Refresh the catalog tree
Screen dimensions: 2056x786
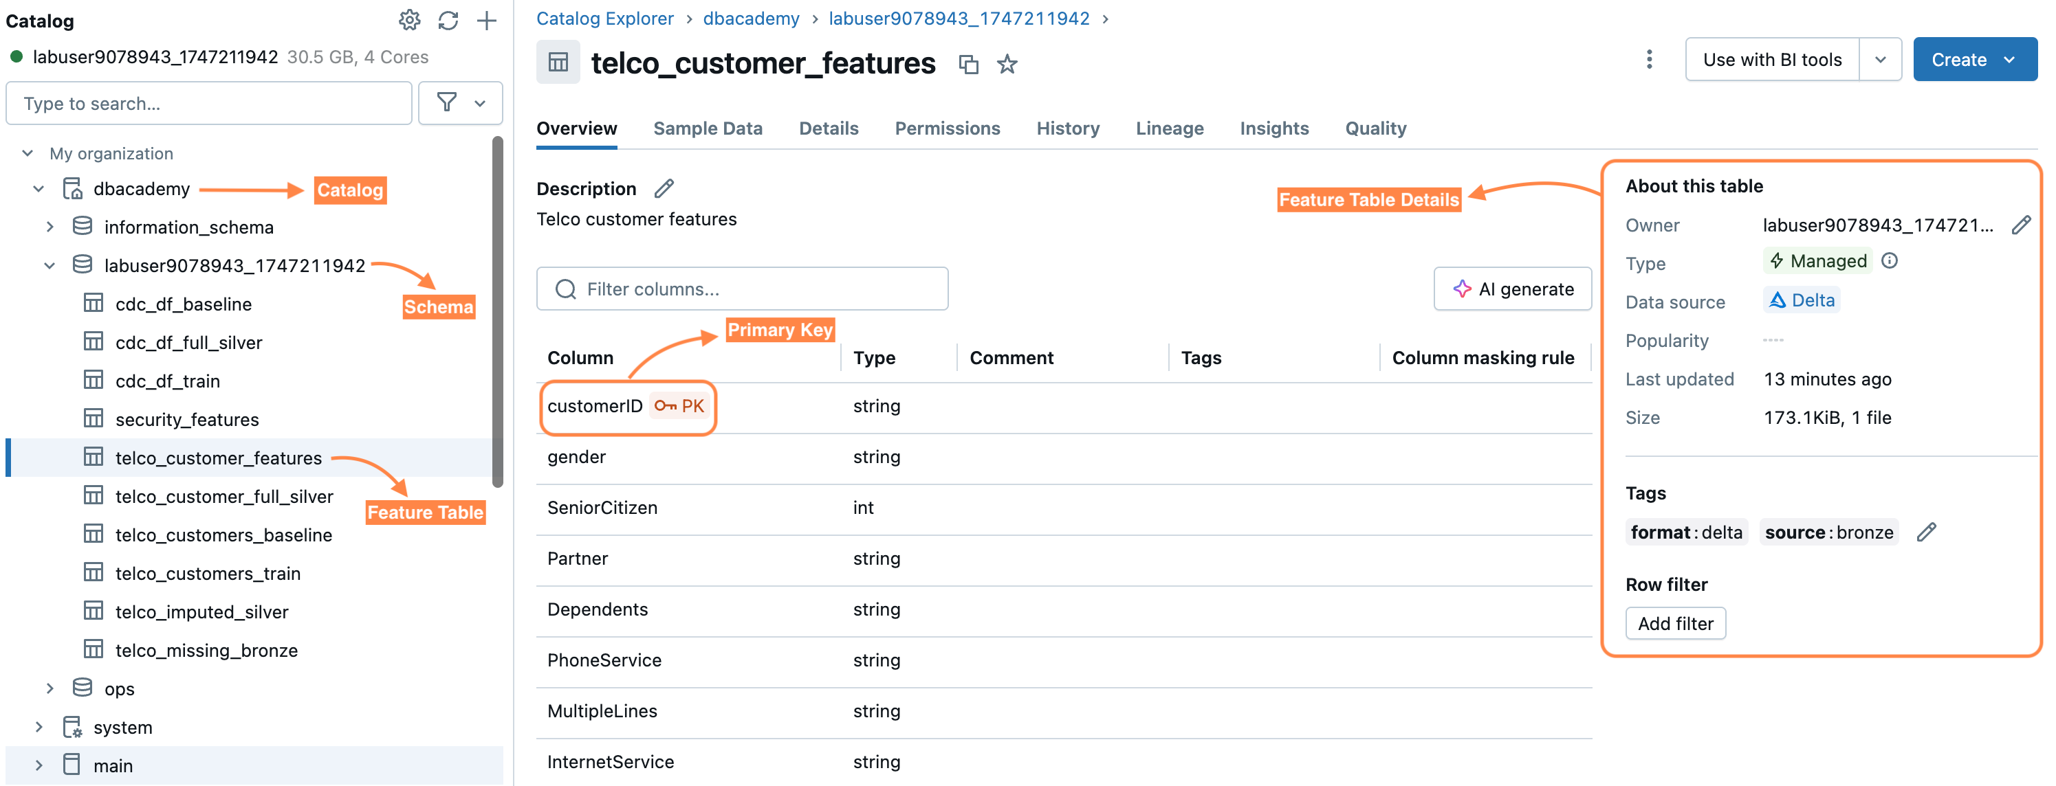pos(448,21)
